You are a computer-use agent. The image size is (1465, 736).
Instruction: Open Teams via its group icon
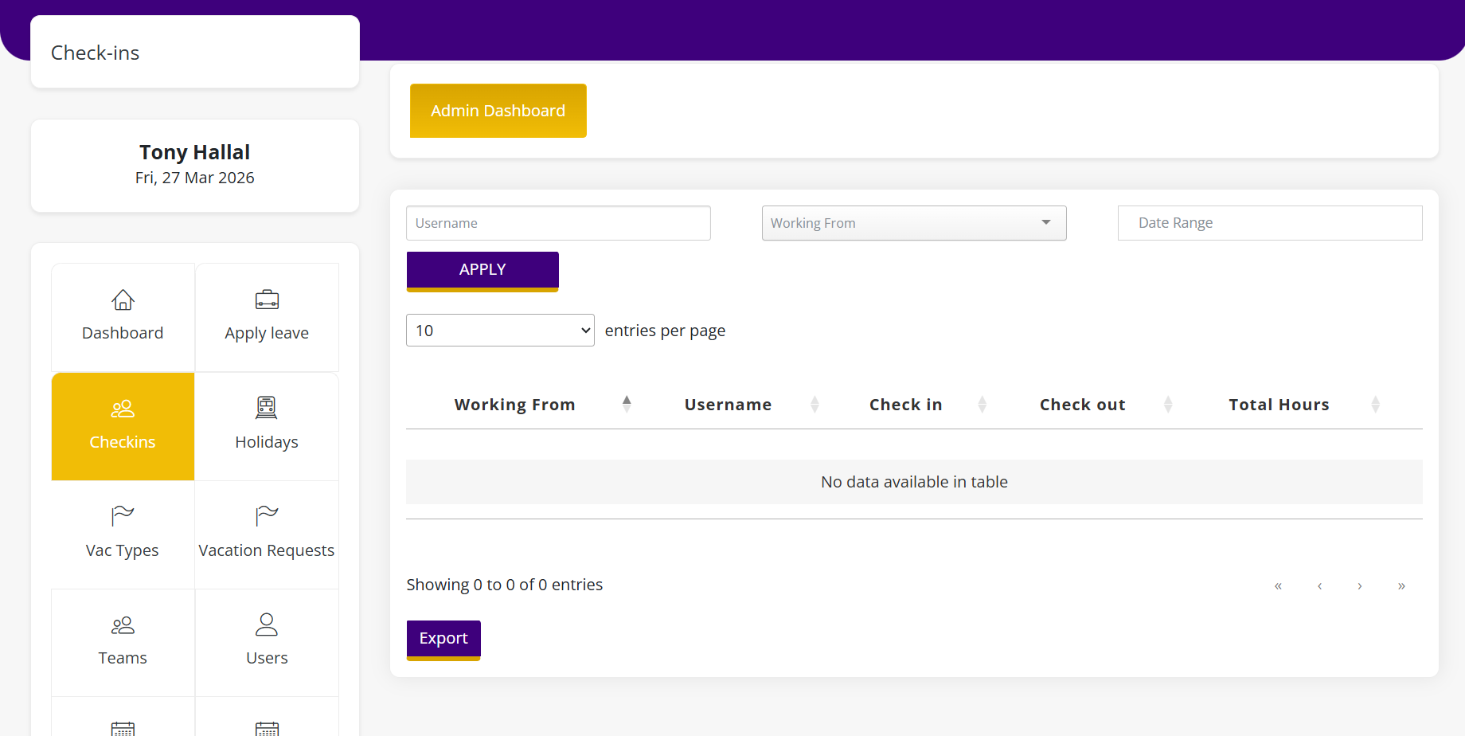tap(122, 624)
